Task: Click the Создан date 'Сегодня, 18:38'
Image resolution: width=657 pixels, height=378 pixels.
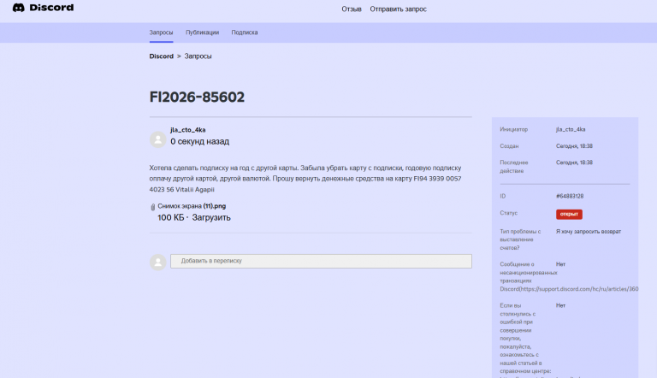Action: click(574, 146)
